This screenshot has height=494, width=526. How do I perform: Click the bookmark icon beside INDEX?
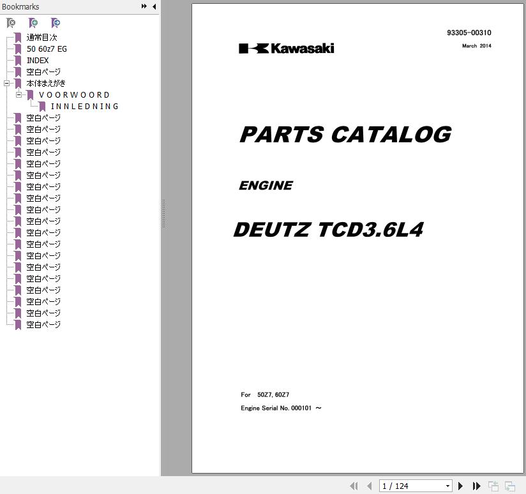pos(18,61)
